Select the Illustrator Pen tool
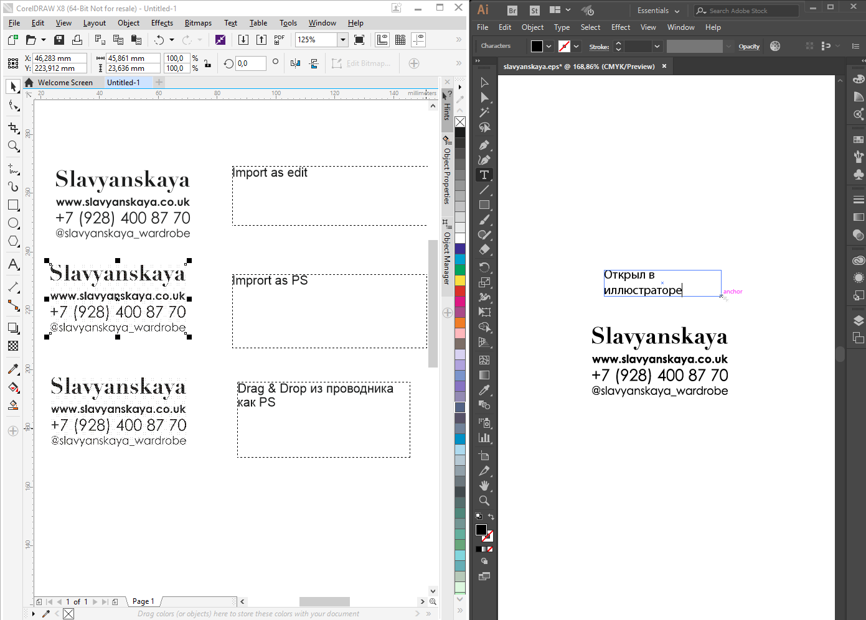The image size is (866, 620). 484,145
